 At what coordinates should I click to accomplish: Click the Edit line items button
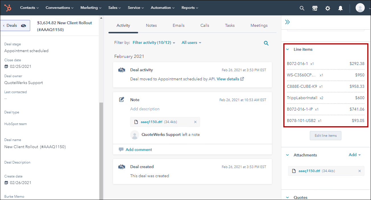(325, 136)
